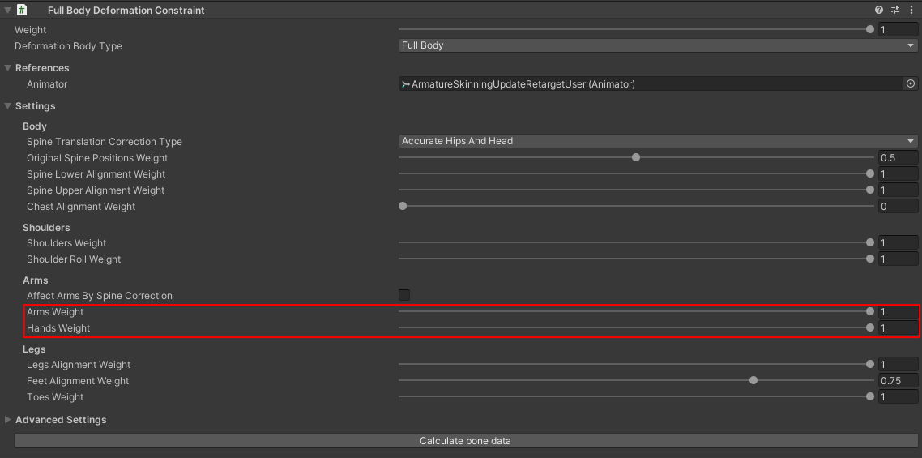This screenshot has width=922, height=458.
Task: Open the component help reference icon
Action: click(878, 10)
